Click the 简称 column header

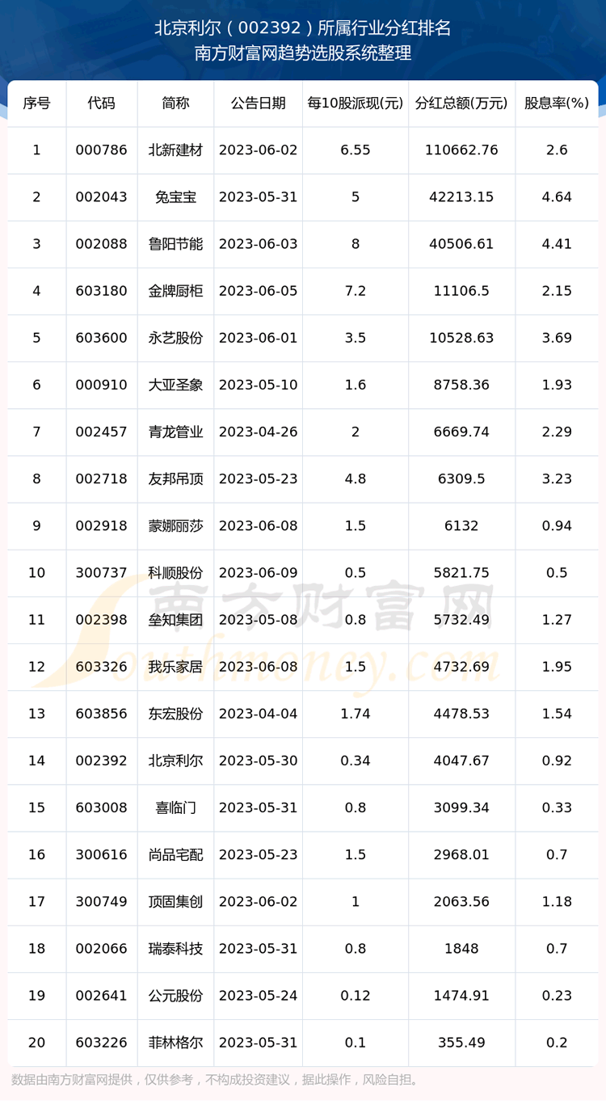click(175, 103)
